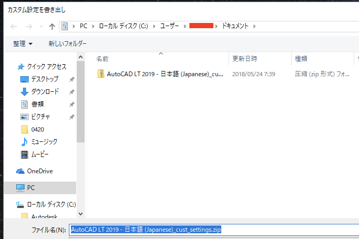The image size is (359, 239).
Task: Select the AutoCAD LT 2019 zip file
Action: click(165, 74)
